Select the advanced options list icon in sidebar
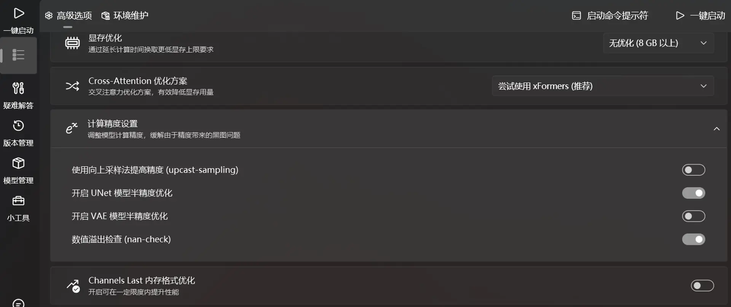 [18, 55]
